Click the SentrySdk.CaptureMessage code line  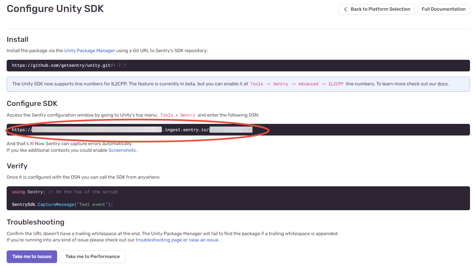[x=62, y=205]
